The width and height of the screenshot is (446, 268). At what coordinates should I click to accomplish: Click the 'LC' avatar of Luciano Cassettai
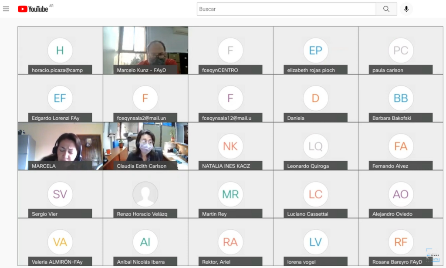[316, 194]
